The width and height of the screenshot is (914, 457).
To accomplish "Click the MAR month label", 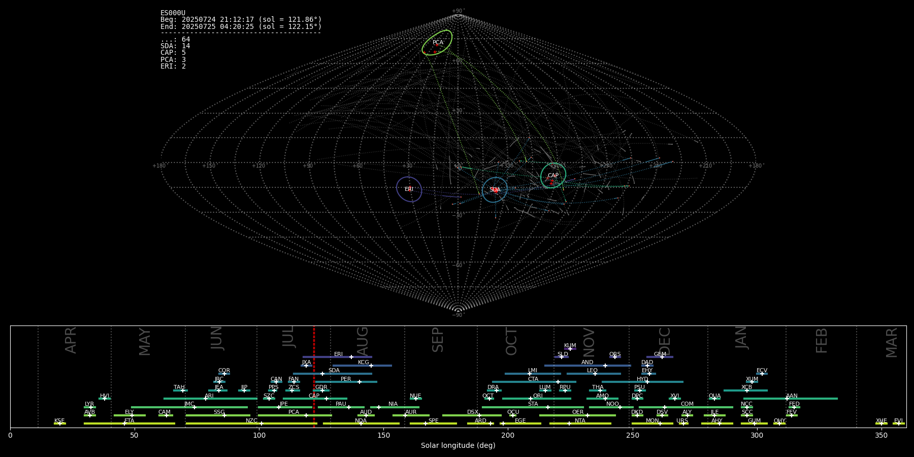I will coord(892,343).
